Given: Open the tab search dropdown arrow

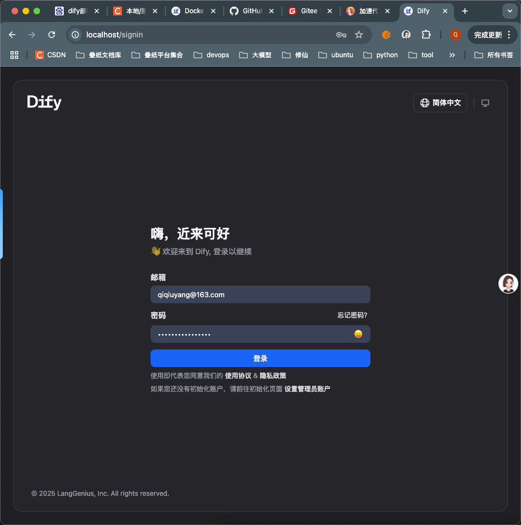Looking at the screenshot, I should [510, 11].
